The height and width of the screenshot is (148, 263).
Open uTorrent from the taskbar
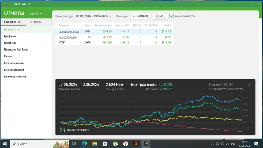pos(115,144)
